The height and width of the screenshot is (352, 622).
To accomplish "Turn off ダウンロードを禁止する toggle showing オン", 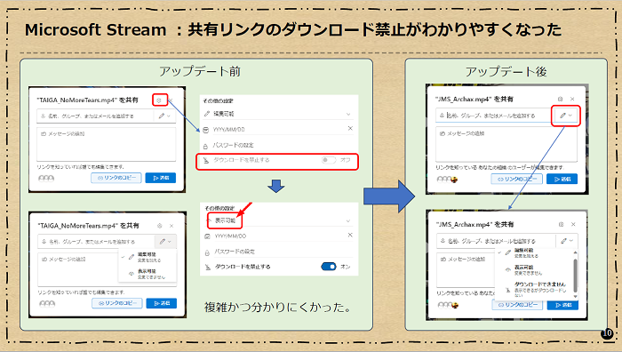I will (329, 267).
